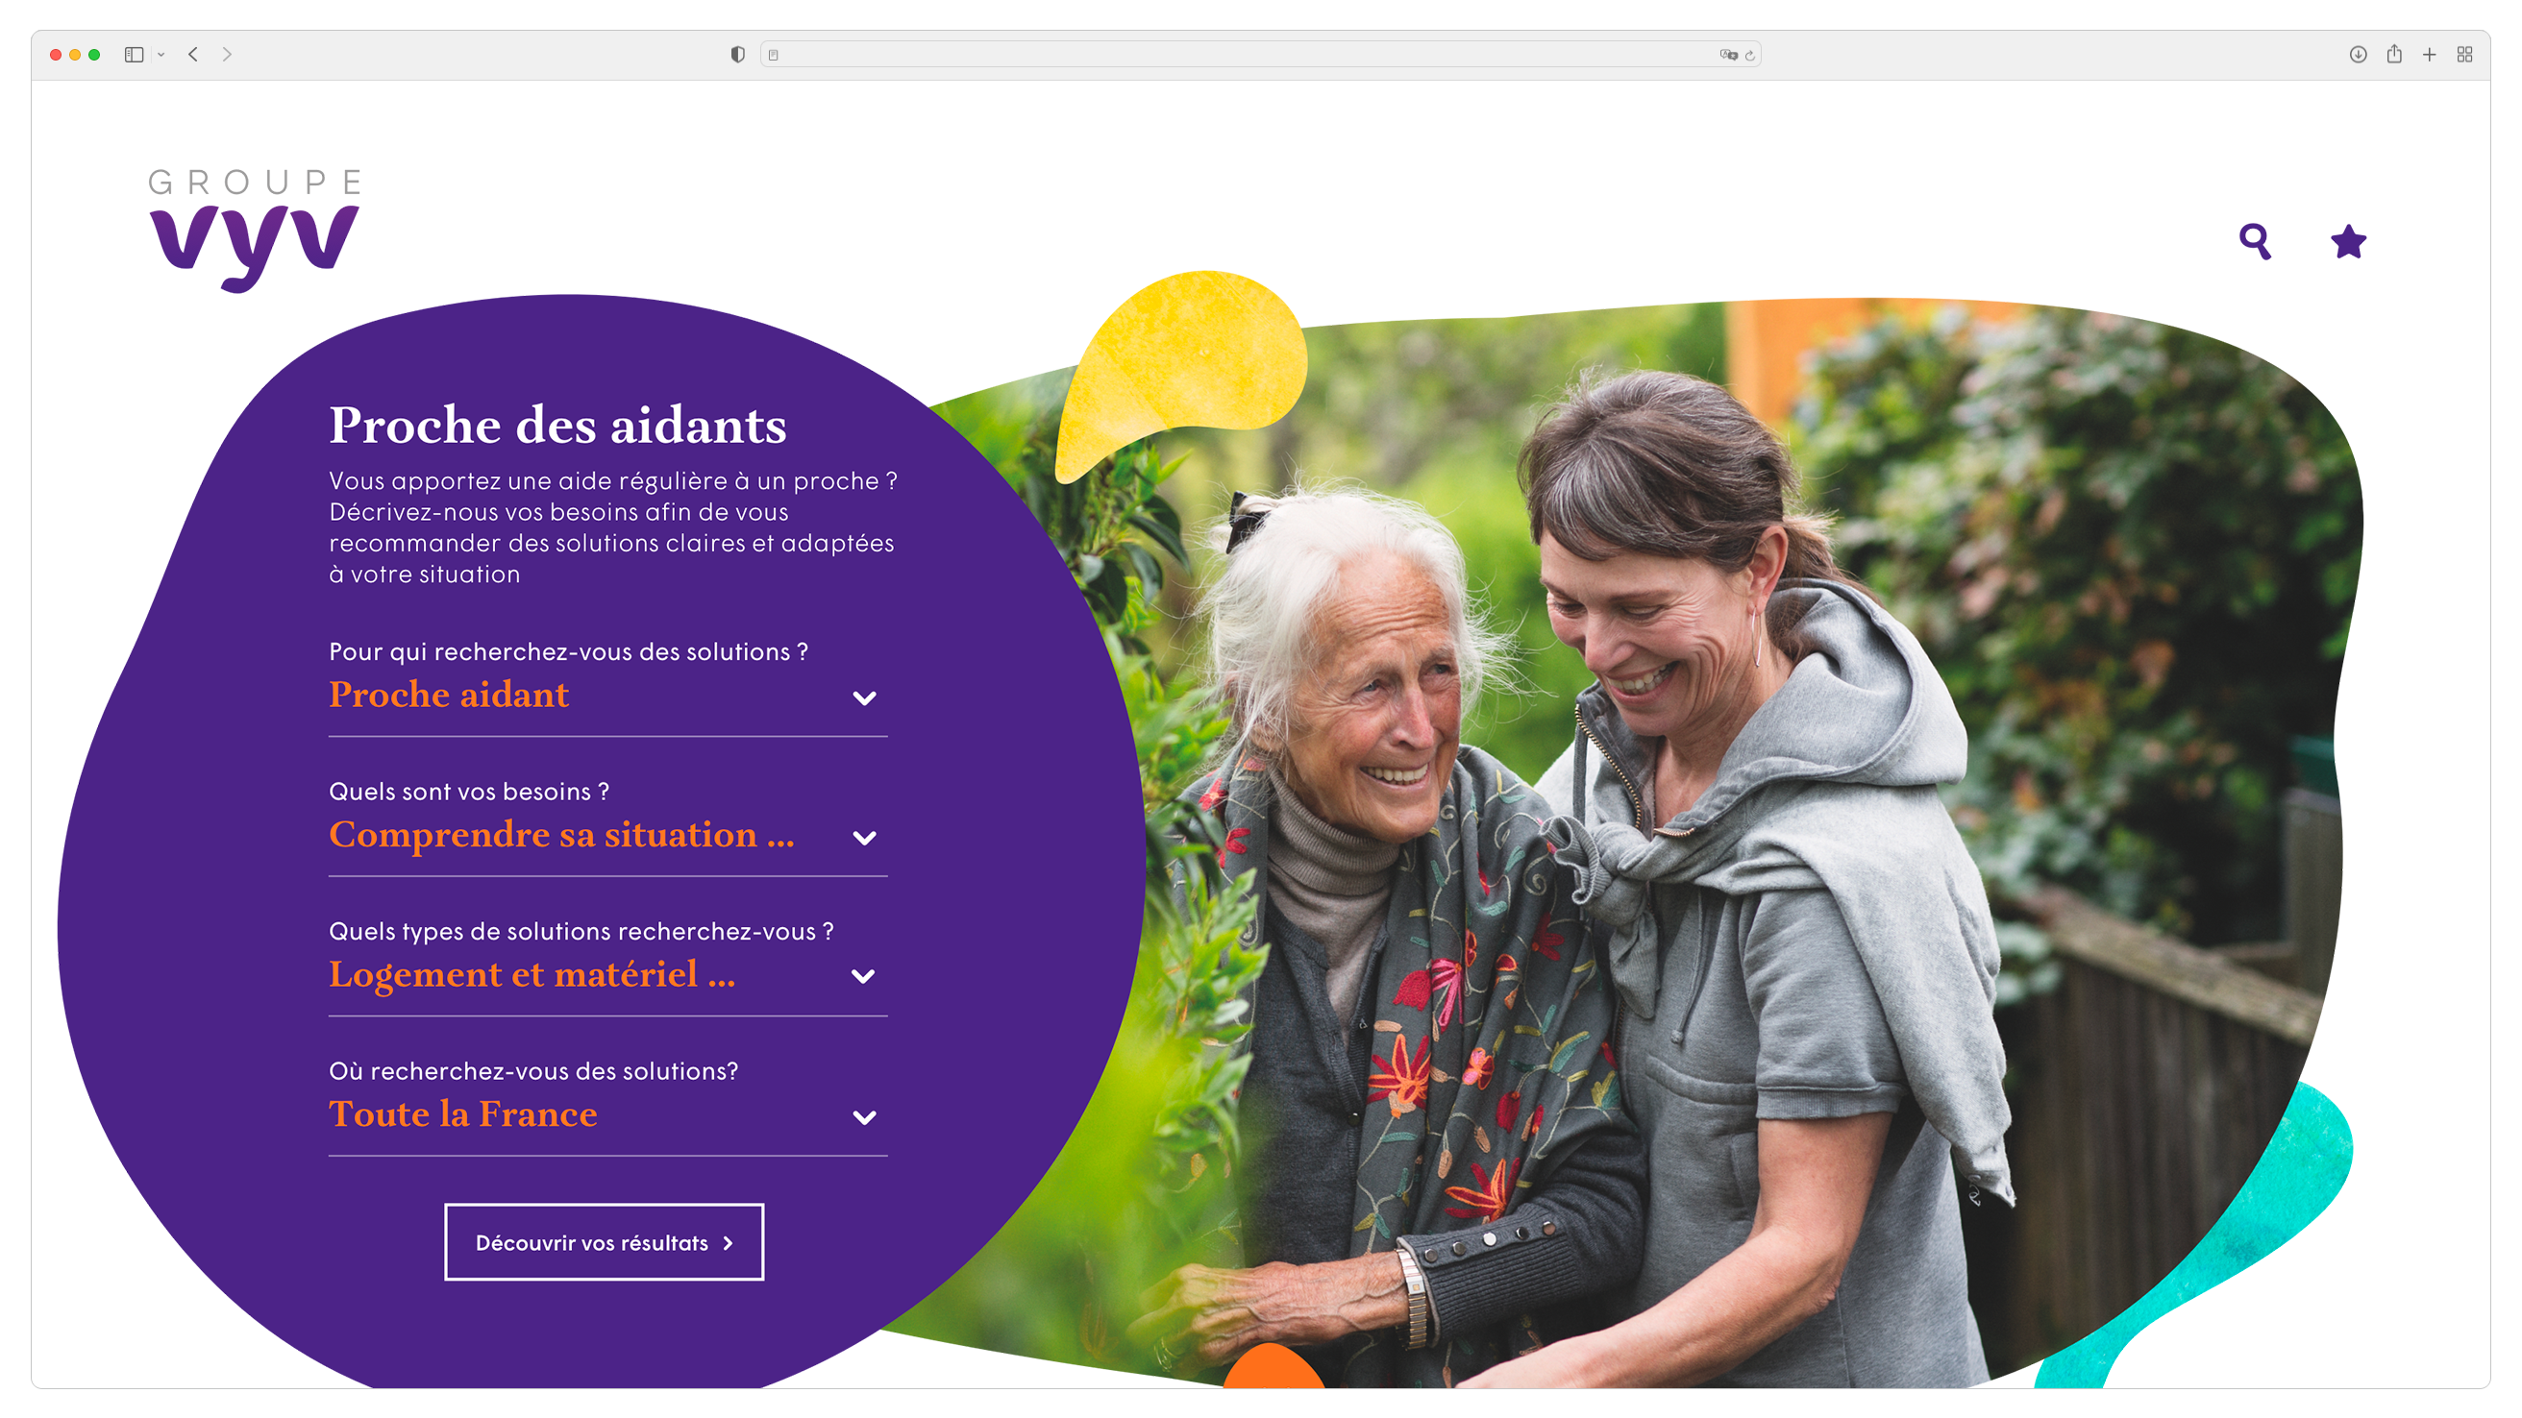Click the Groupe VYV logo
Screen dimensions: 2522x1418
click(255, 230)
